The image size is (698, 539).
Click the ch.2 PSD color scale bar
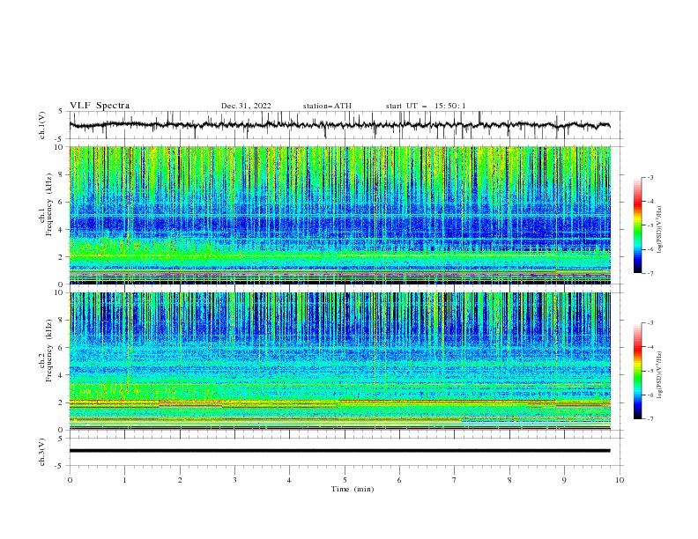coord(637,371)
